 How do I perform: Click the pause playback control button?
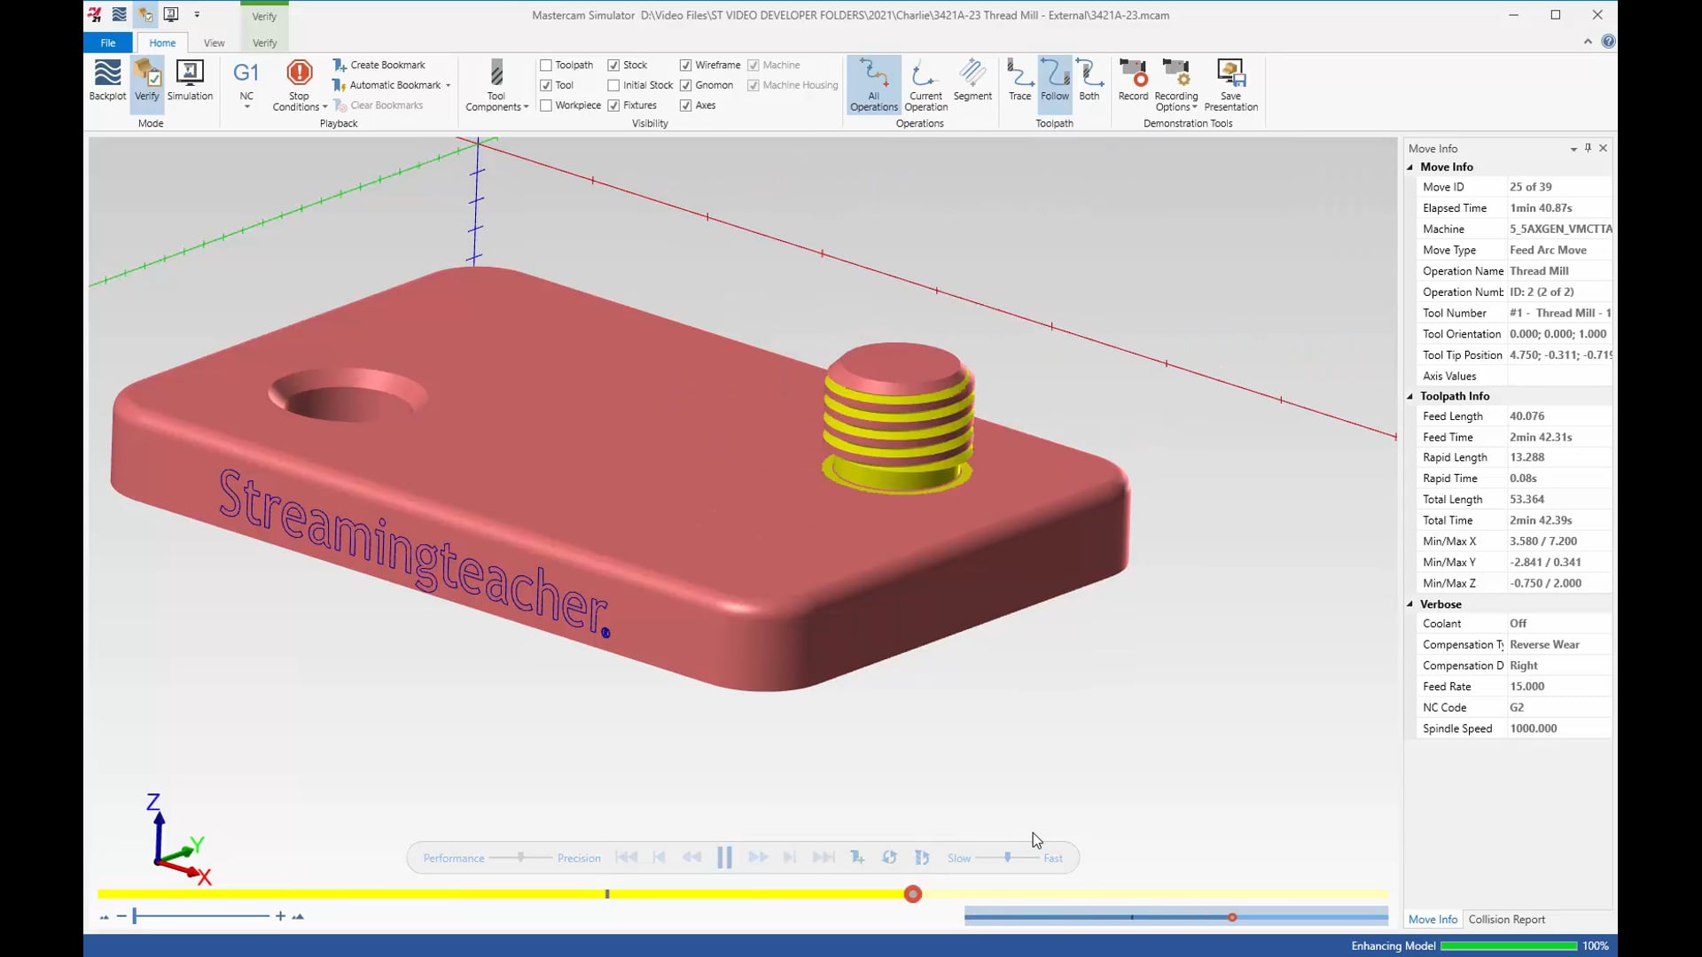coord(723,858)
